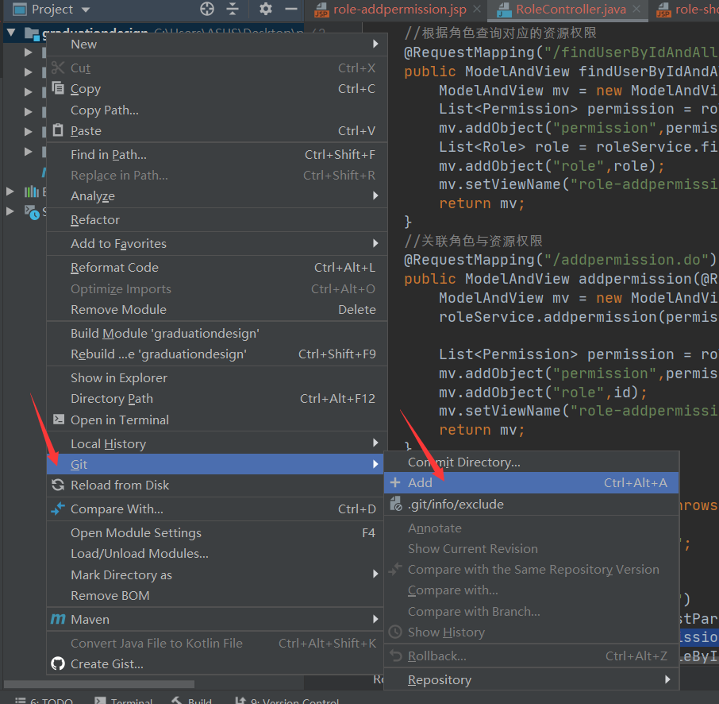The height and width of the screenshot is (704, 719).
Task: Select Show in Explorer
Action: click(x=217, y=378)
